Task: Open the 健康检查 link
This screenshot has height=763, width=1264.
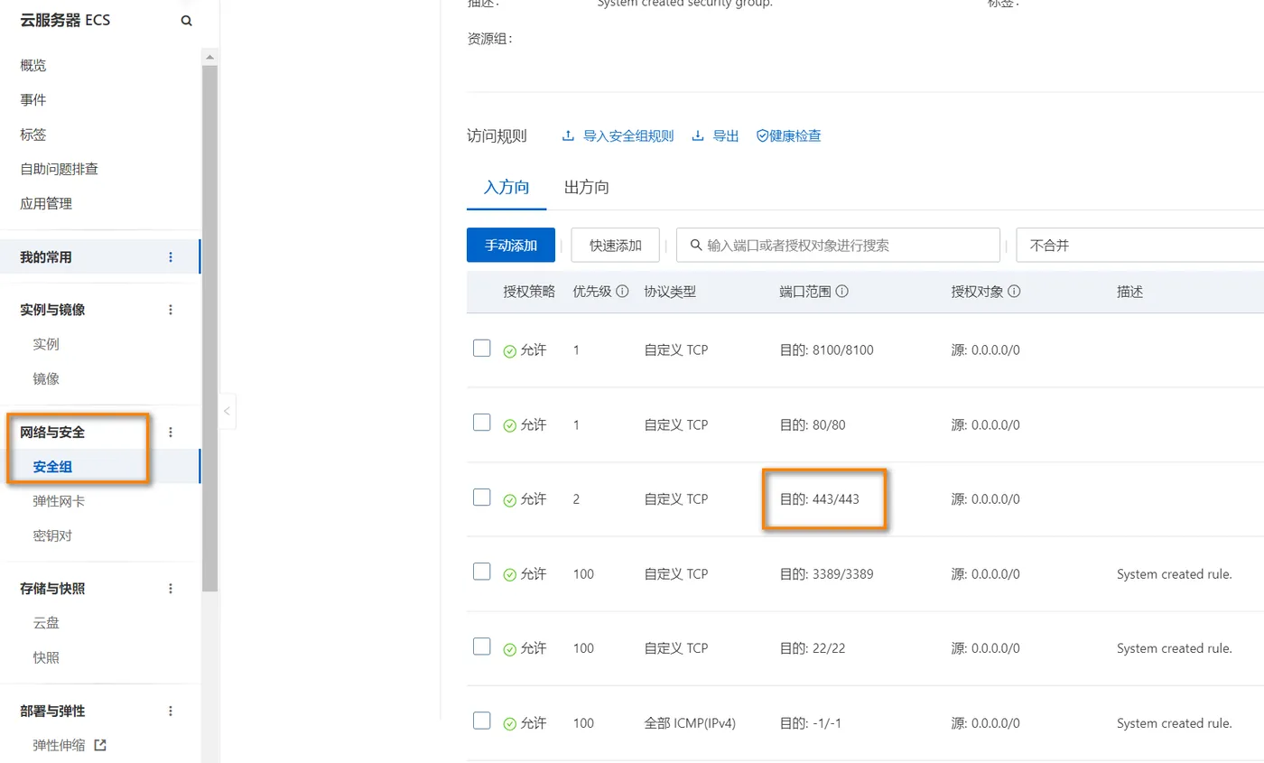Action: pos(789,136)
